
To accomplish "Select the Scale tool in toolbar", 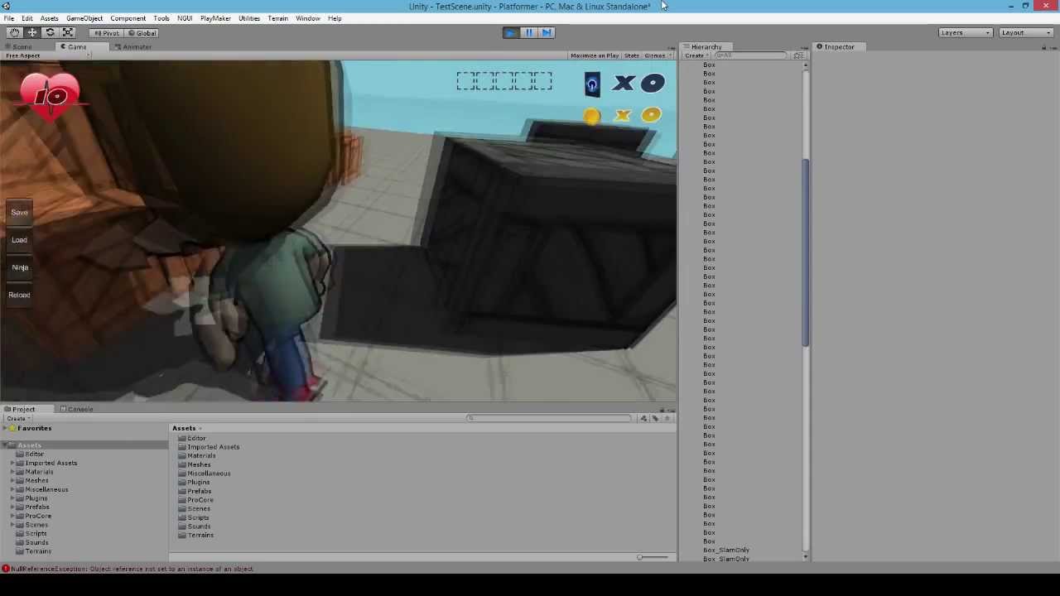I will [68, 32].
